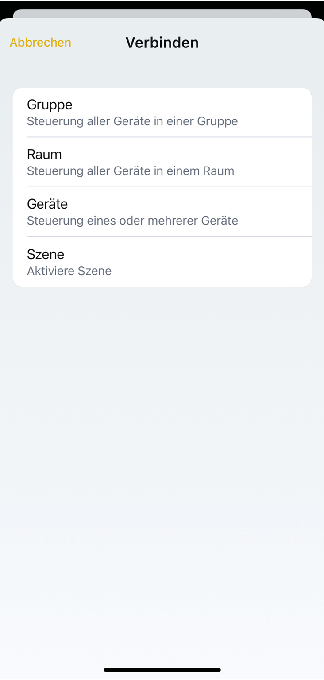Select the Gruppe option
Screen dimensions: 324x680
point(162,113)
